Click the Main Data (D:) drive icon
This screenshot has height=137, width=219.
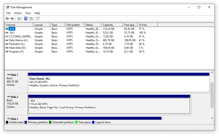point(7,48)
